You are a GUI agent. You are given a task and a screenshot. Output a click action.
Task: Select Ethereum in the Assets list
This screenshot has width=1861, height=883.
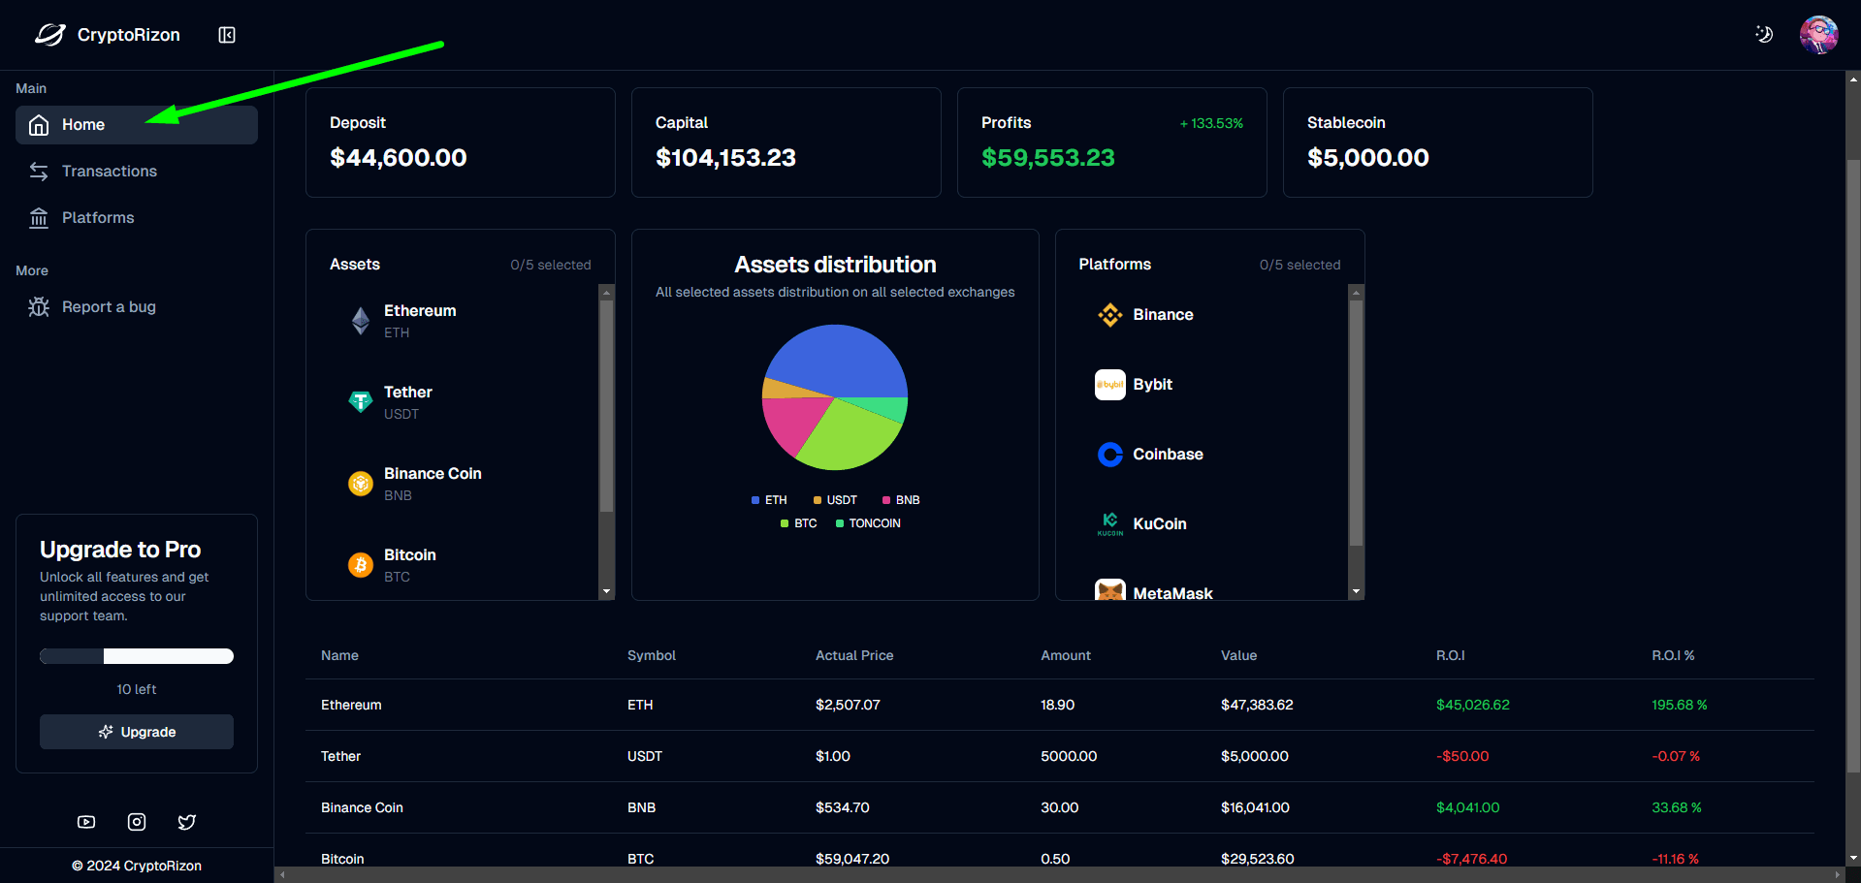(x=420, y=320)
